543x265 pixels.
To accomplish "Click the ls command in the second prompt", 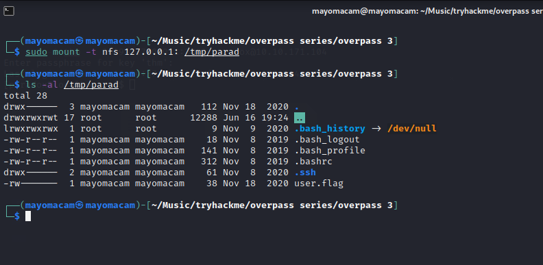I will coord(31,85).
